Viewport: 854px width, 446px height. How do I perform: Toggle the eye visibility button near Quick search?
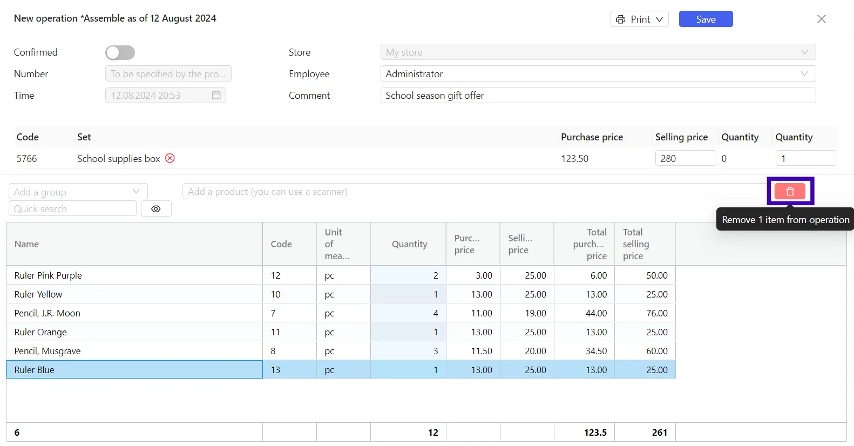pos(156,209)
